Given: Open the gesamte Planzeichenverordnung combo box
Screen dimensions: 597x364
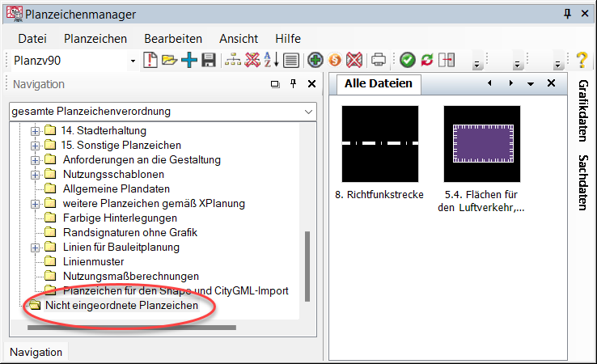Looking at the screenshot, I should click(308, 111).
